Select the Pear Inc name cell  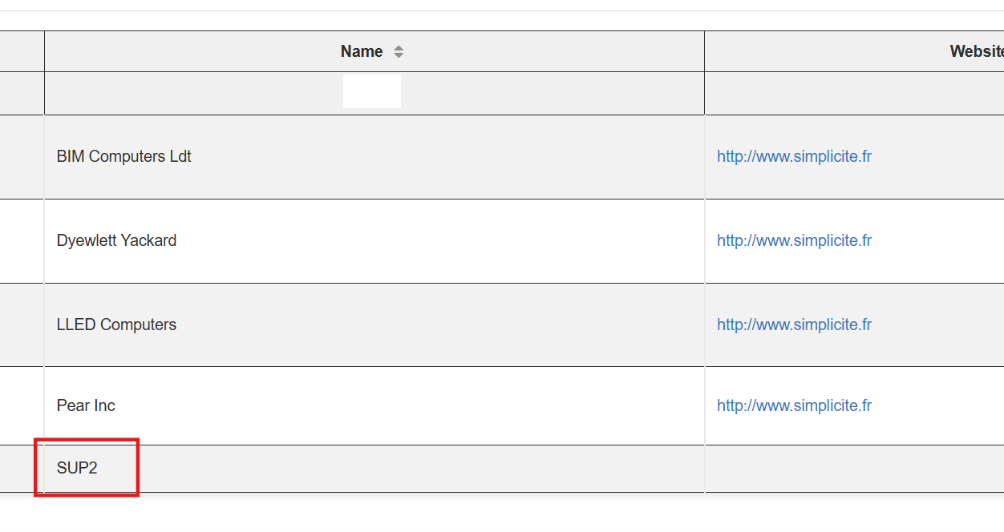87,406
